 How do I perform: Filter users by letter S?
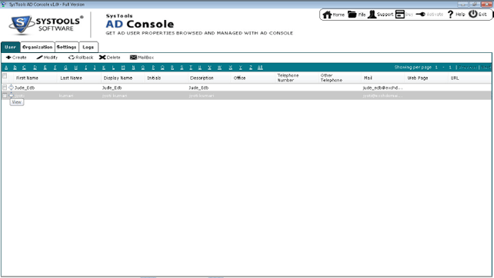point(182,68)
